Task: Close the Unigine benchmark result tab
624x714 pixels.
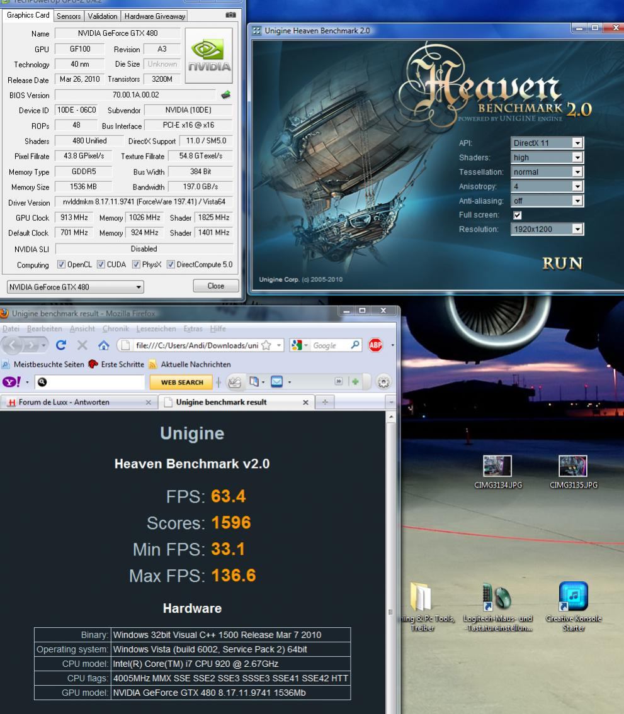Action: (x=305, y=402)
